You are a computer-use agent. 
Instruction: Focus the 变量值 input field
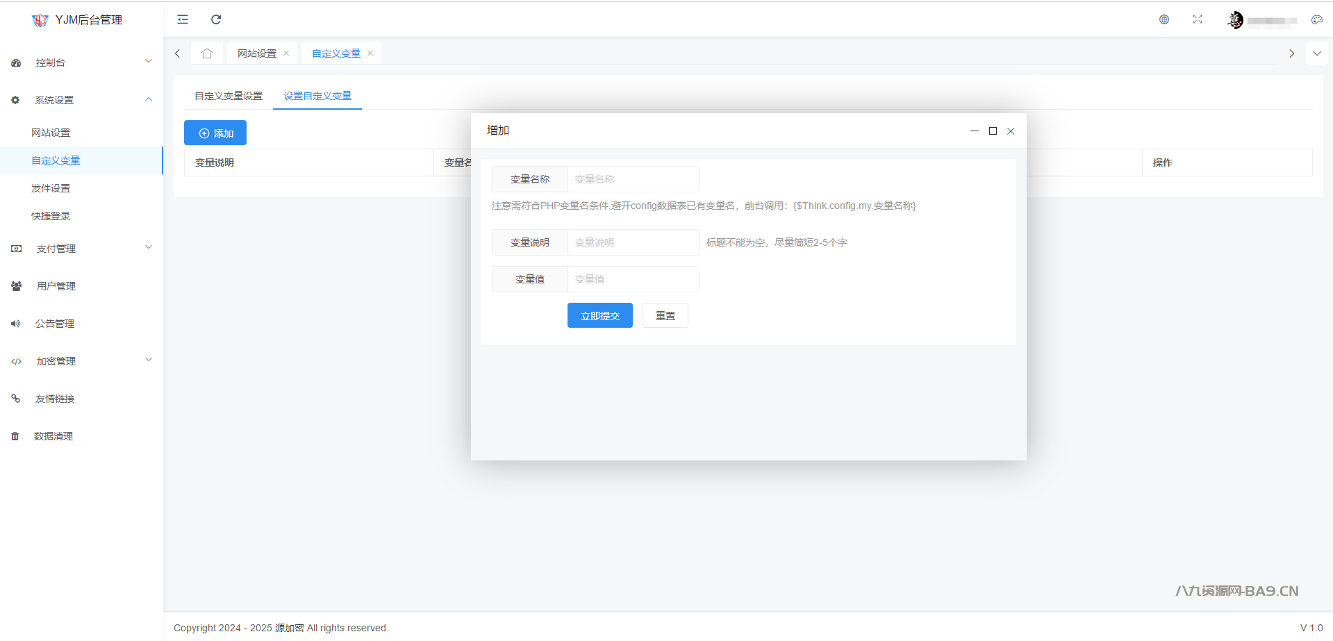632,279
